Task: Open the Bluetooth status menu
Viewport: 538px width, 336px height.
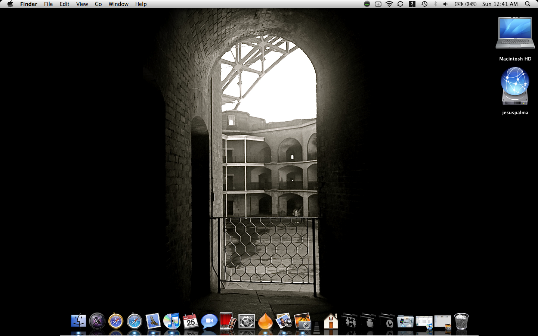Action: (435, 4)
